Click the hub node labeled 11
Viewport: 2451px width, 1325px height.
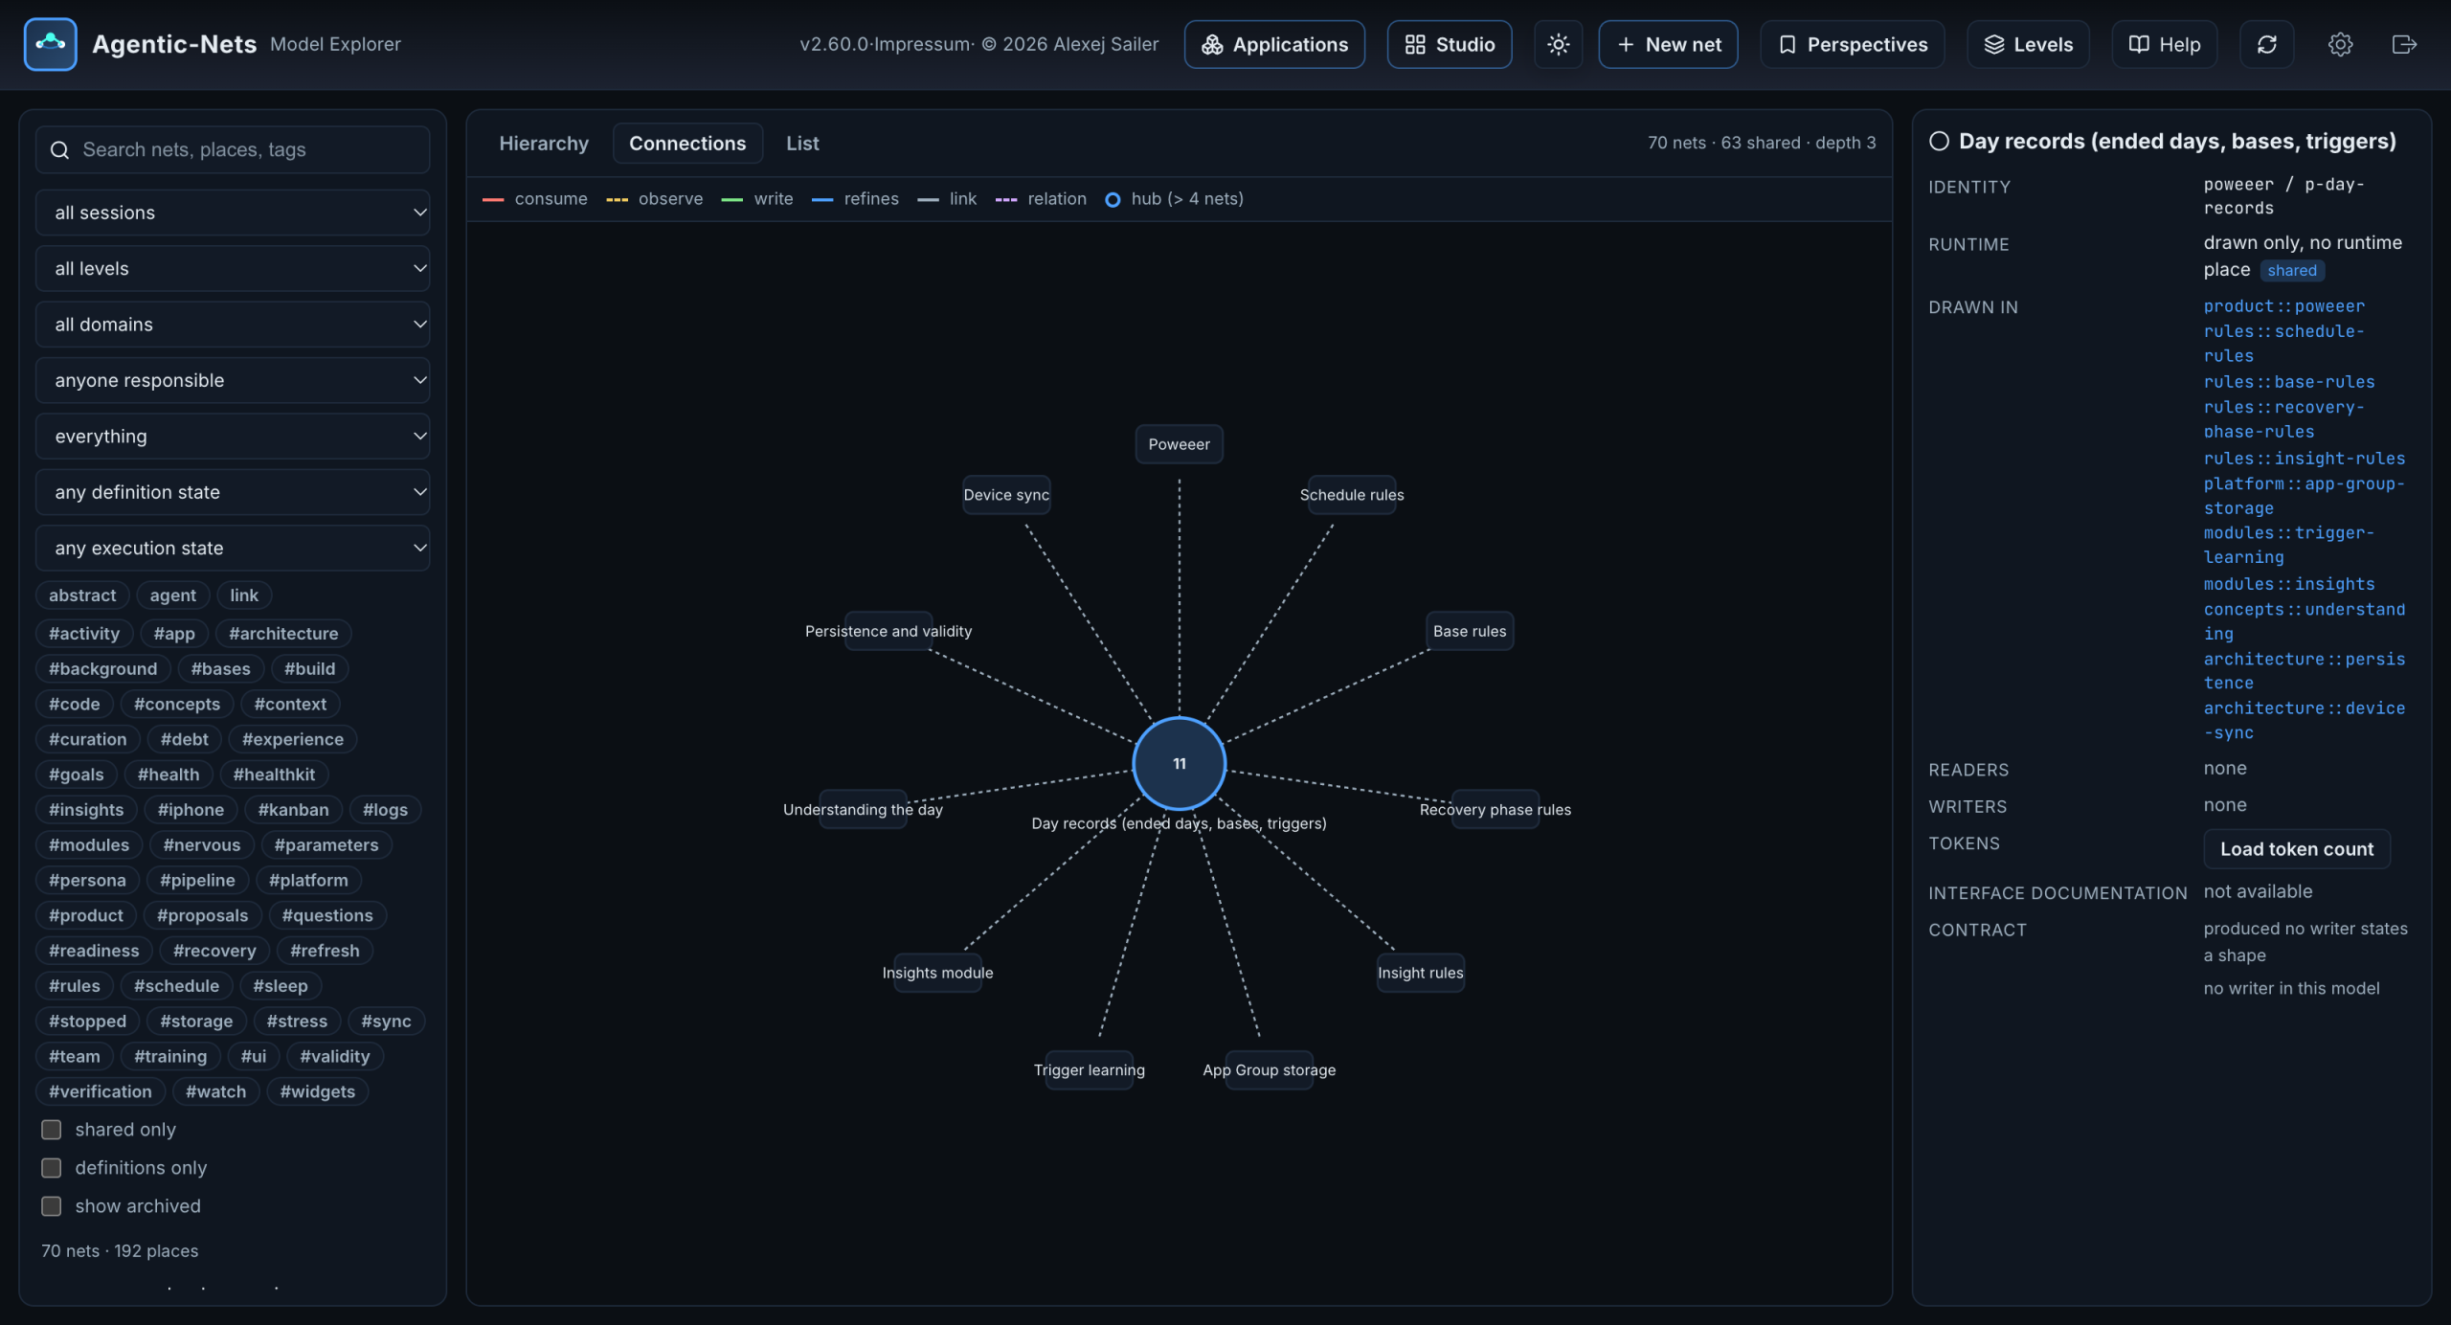click(x=1179, y=763)
